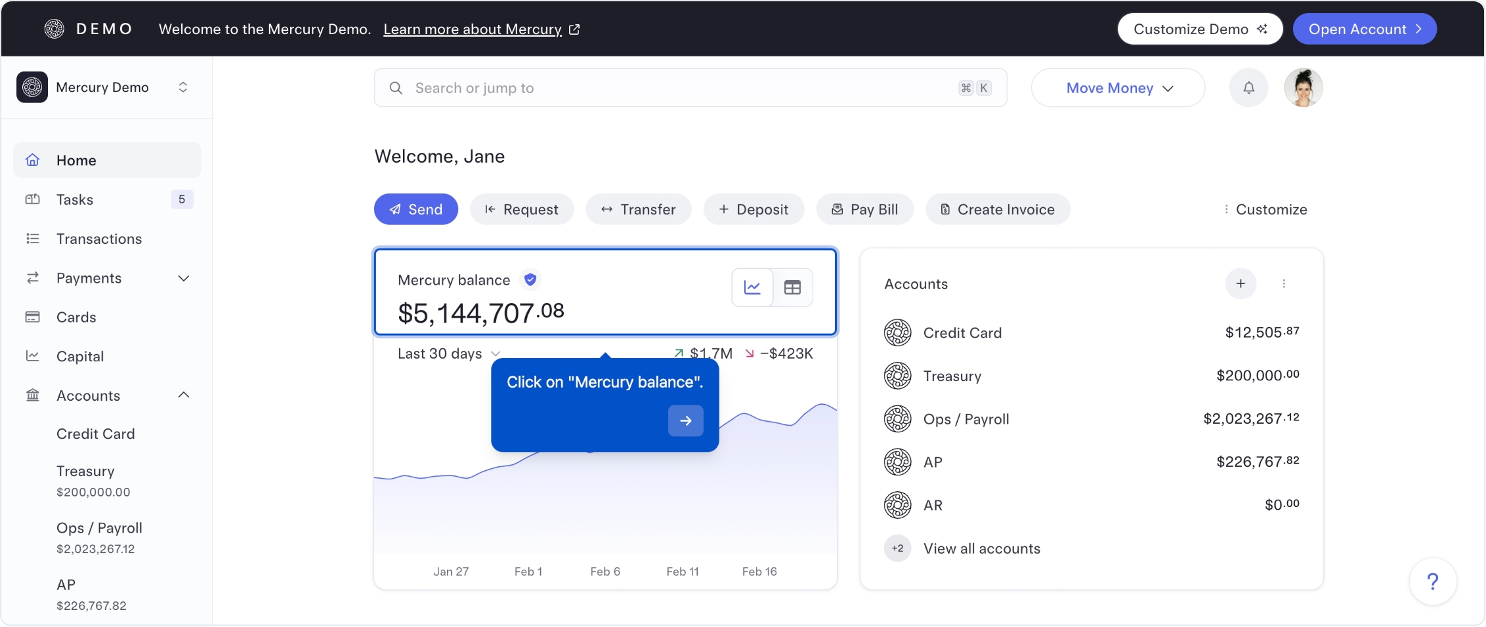Click the plus icon to add account
The width and height of the screenshot is (1486, 627).
pos(1241,284)
